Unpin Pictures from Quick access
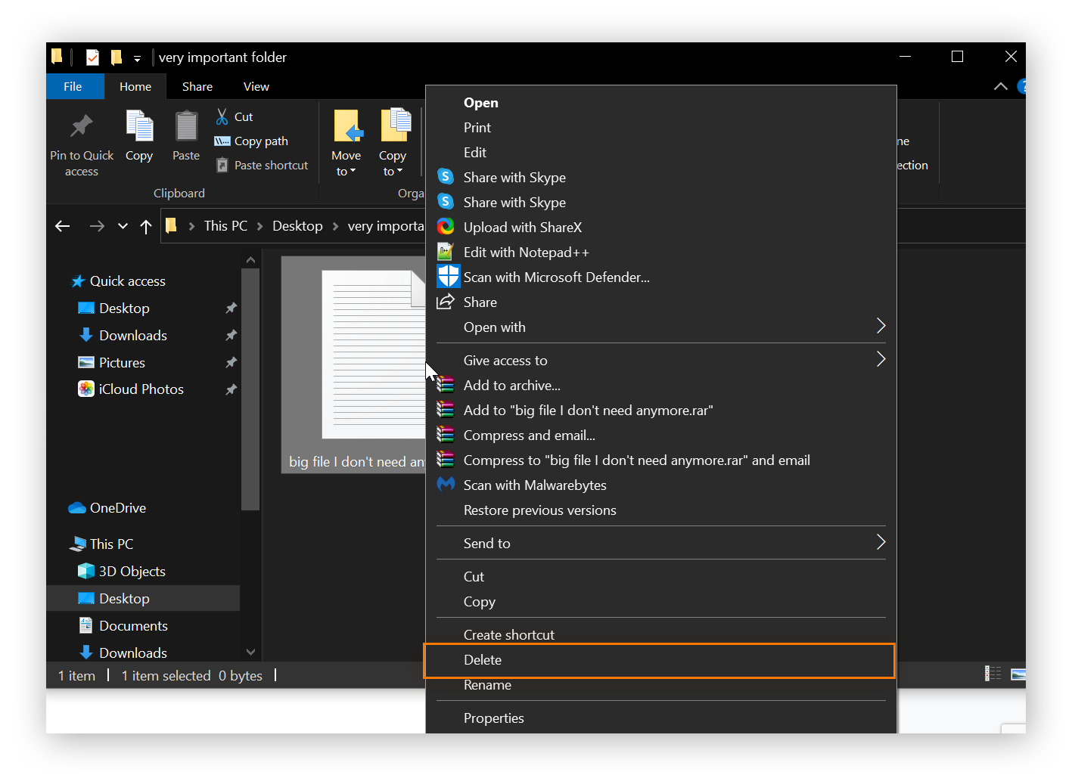Image resolution: width=1072 pixels, height=775 pixels. [231, 362]
